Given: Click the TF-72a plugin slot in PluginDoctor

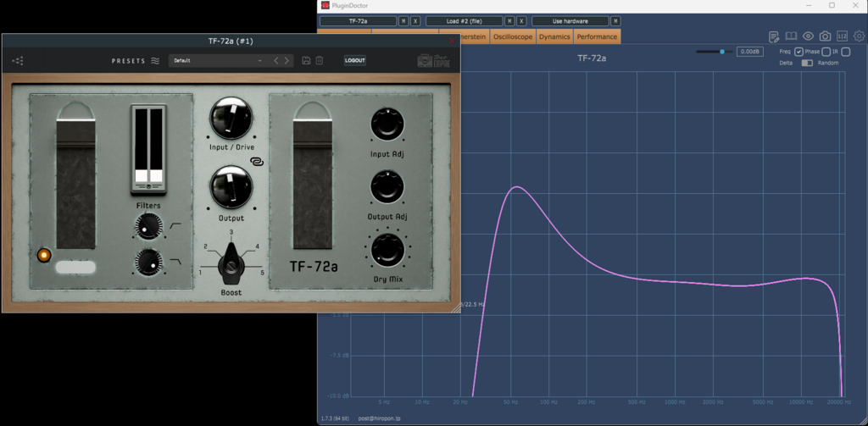Looking at the screenshot, I should (359, 21).
